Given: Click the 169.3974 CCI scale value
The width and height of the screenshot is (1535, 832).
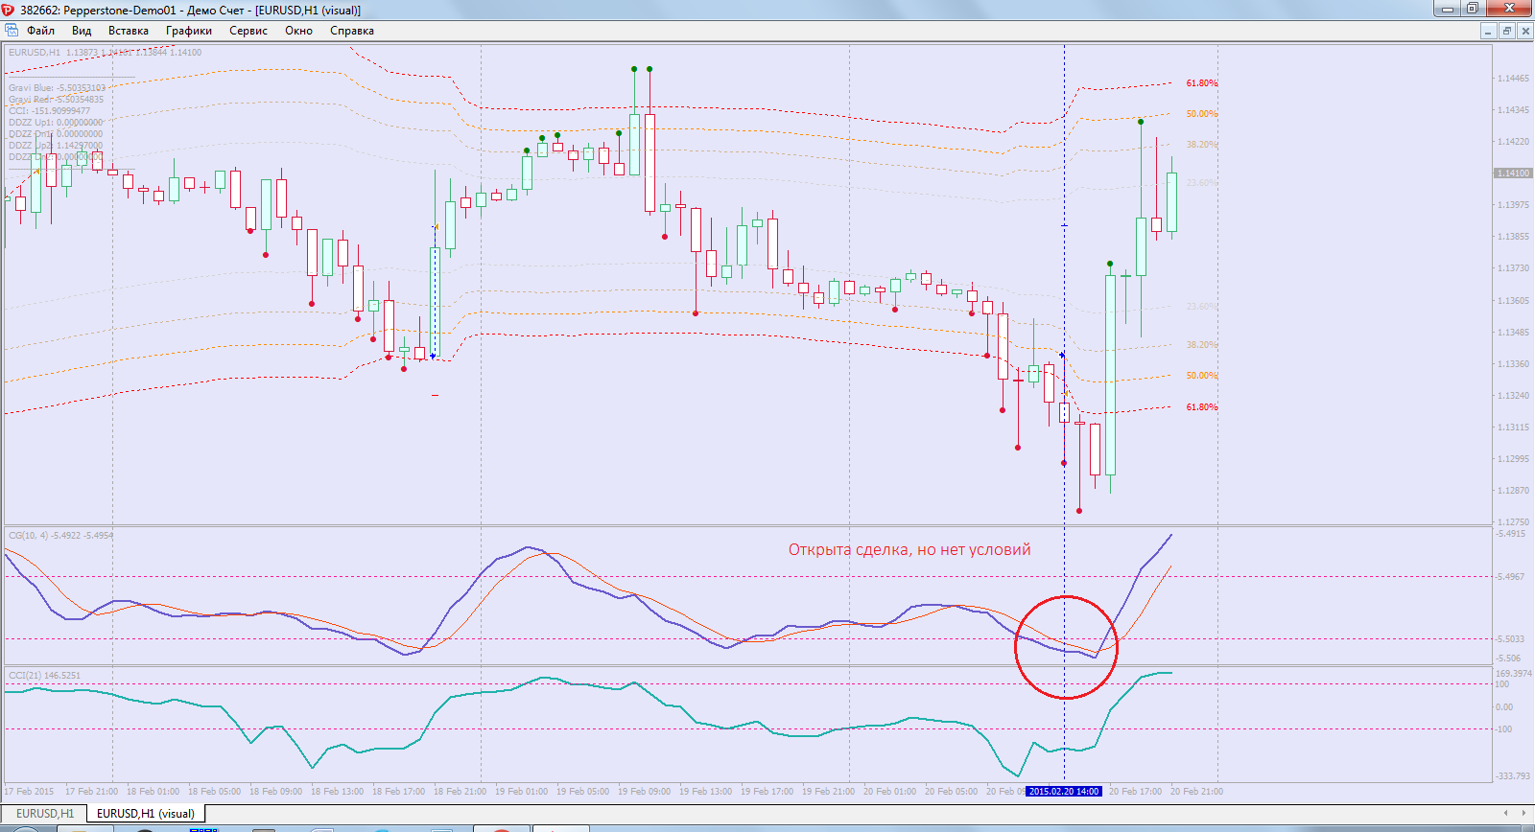Looking at the screenshot, I should coord(1514,674).
